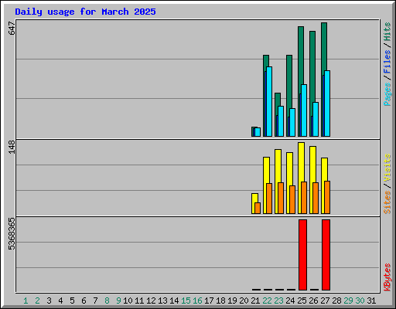Click the cyan Pages bar for day 21
This screenshot has height=309, width=396.
pyautogui.click(x=258, y=132)
